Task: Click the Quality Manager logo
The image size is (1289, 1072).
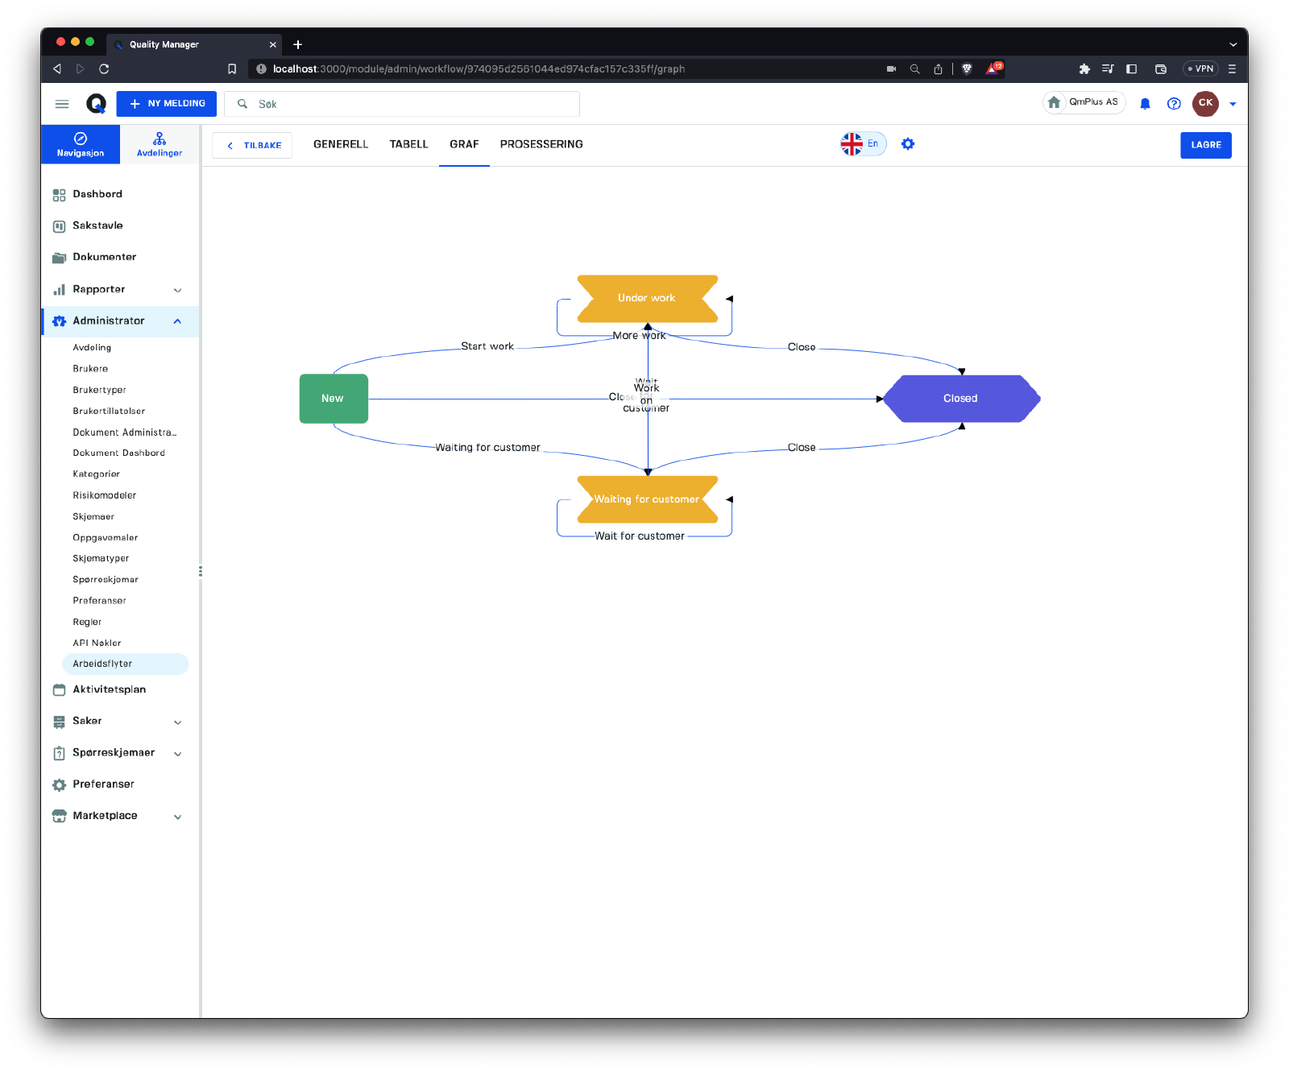Action: 96,104
